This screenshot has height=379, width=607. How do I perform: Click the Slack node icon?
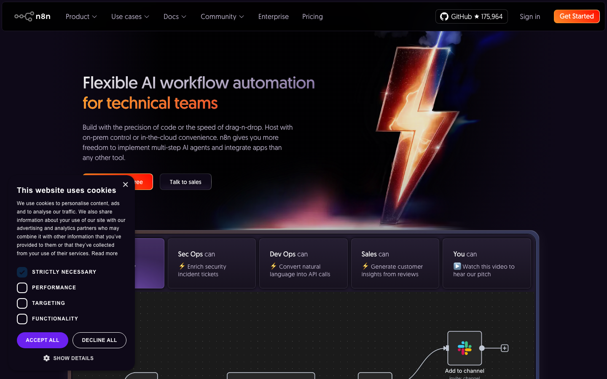point(465,348)
